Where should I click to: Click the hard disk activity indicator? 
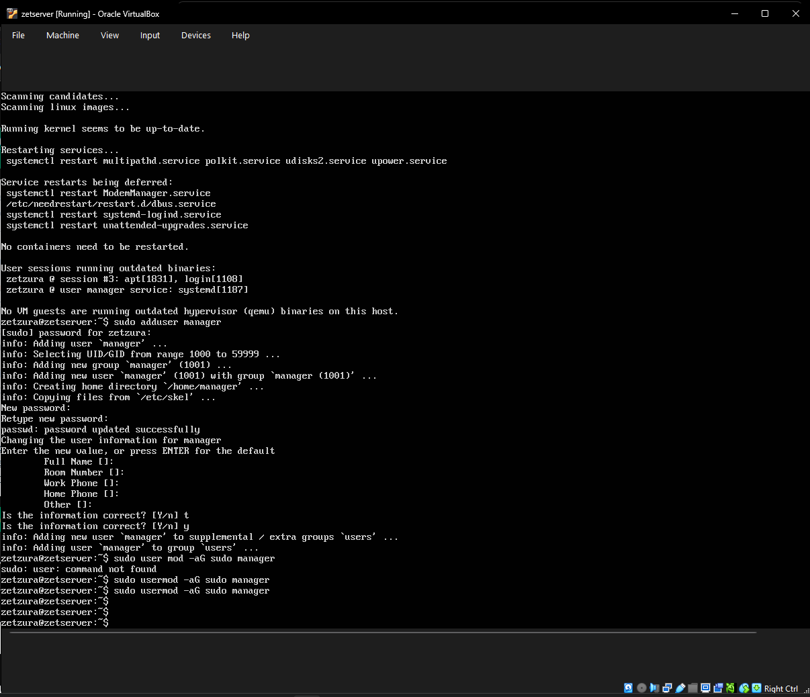coord(628,688)
